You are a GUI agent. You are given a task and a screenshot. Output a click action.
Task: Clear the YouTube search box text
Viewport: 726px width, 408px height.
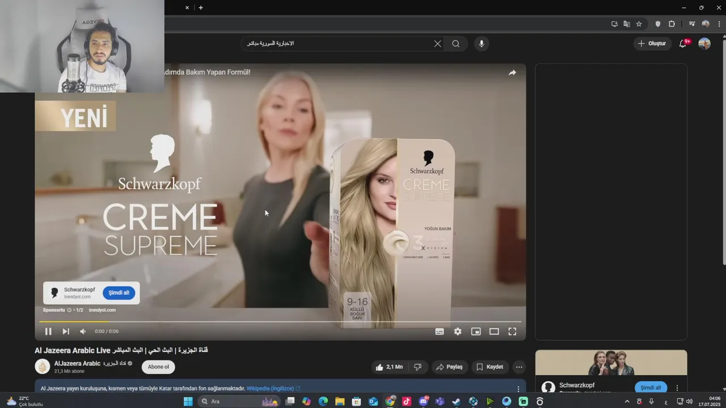point(437,44)
